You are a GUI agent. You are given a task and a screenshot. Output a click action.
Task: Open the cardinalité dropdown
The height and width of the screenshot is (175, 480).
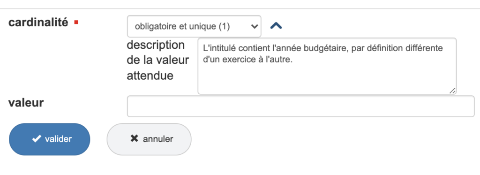pos(194,26)
